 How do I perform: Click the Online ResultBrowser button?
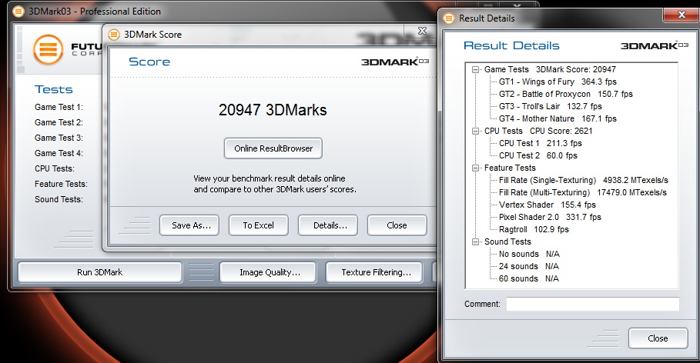[273, 148]
